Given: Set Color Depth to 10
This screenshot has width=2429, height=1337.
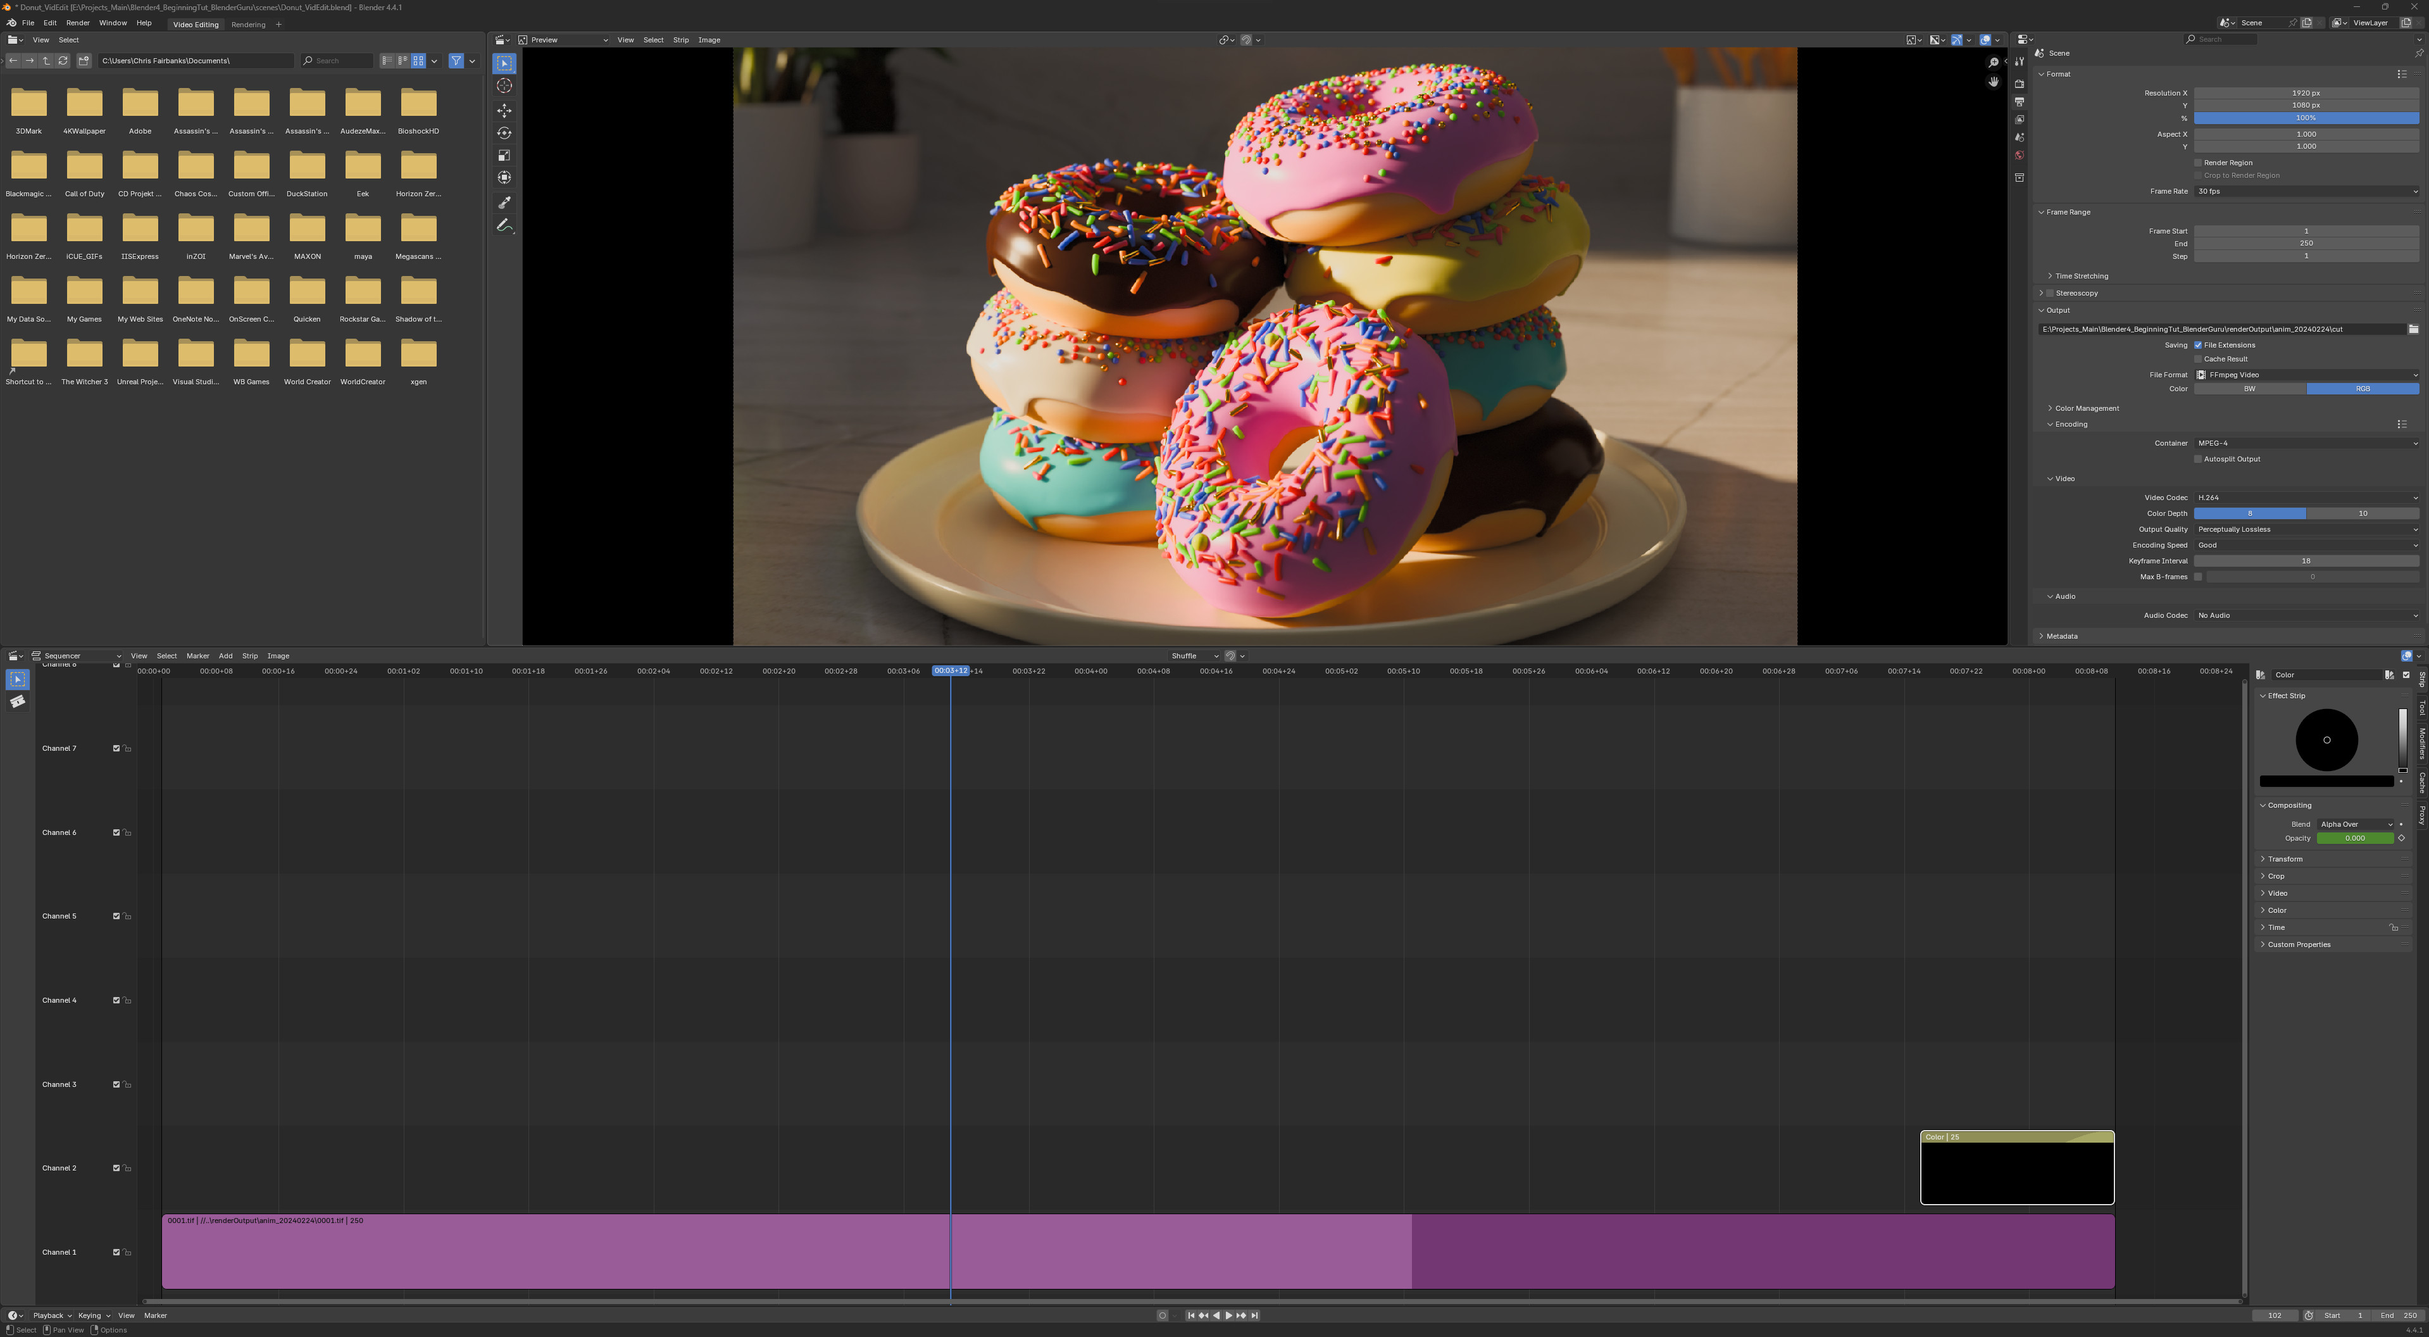Looking at the screenshot, I should 2362,514.
